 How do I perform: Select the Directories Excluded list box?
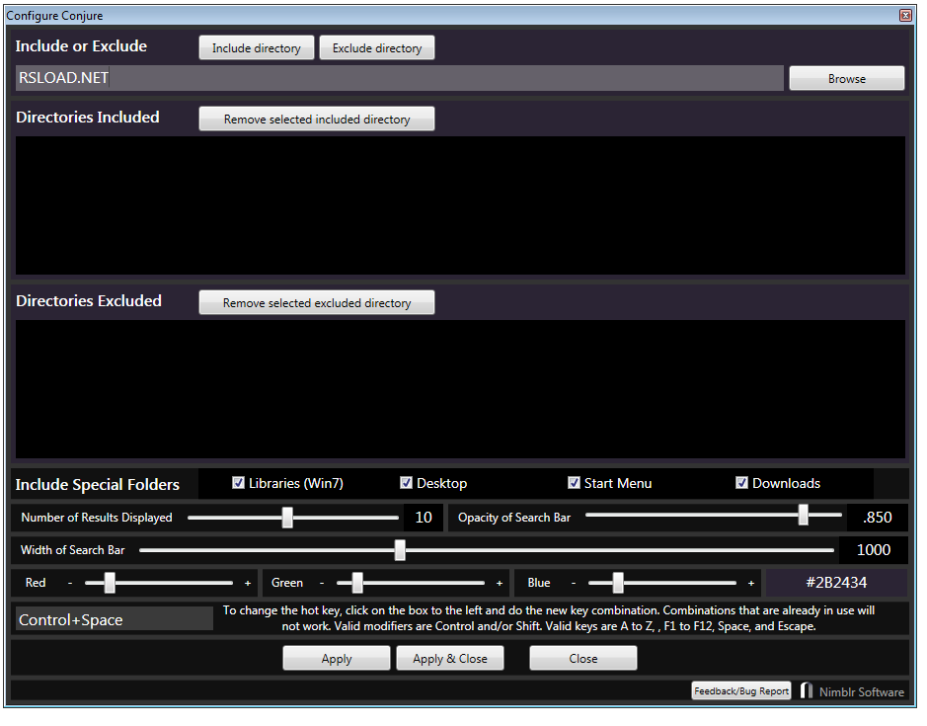click(461, 389)
